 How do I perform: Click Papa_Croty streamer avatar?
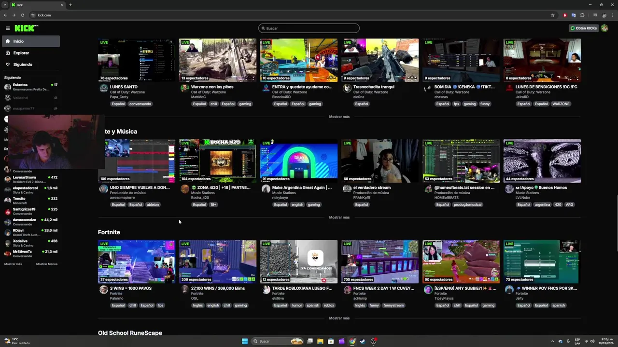click(x=103, y=88)
